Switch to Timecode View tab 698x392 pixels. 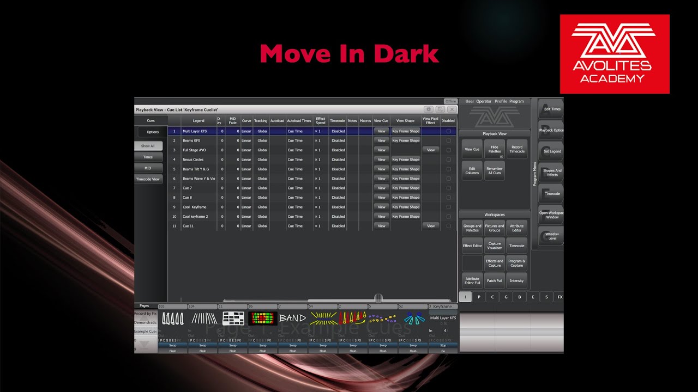(x=148, y=179)
